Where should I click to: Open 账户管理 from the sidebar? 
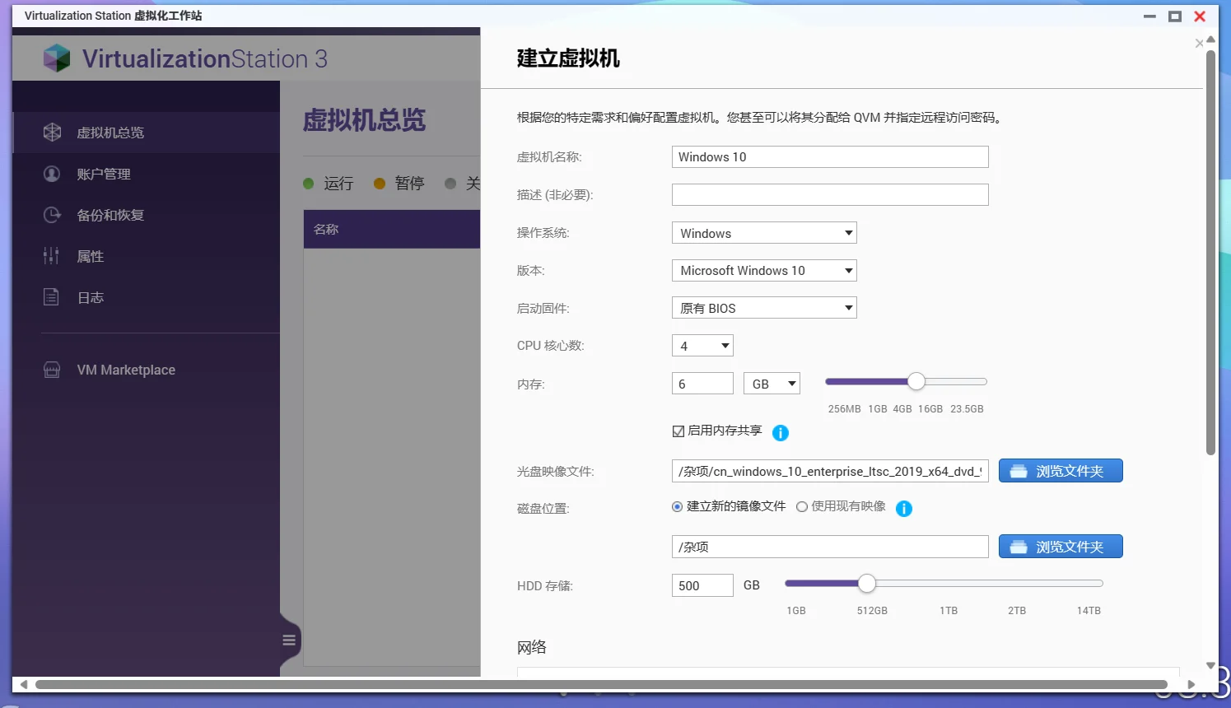tap(51, 174)
